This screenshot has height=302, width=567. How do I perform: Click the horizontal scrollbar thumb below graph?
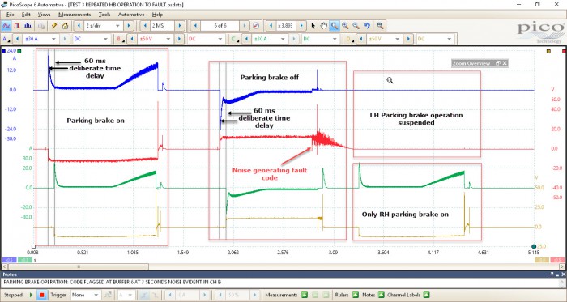coord(79,266)
